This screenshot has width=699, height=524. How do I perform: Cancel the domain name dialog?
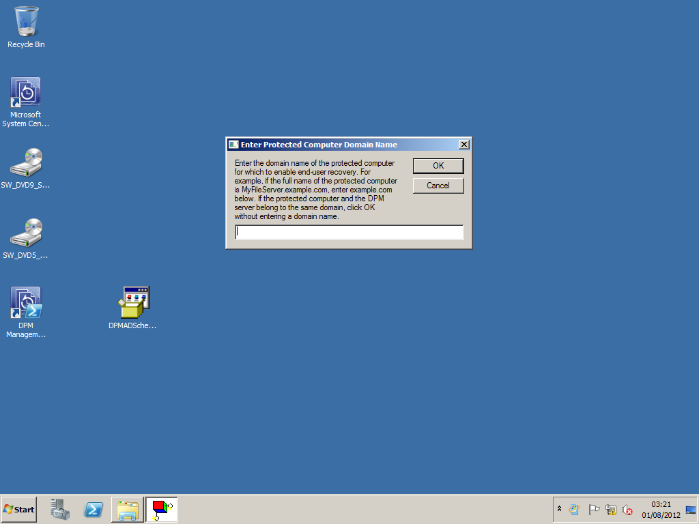438,186
